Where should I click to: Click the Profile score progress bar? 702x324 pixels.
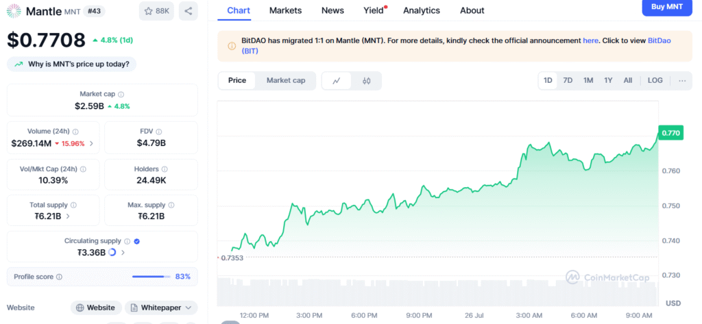tap(152, 277)
